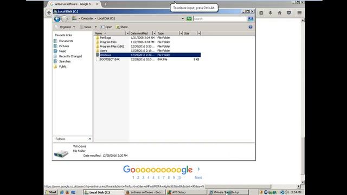This screenshot has height=195, width=347.
Task: Click the Google next-page chevron arrow
Action: click(x=198, y=169)
